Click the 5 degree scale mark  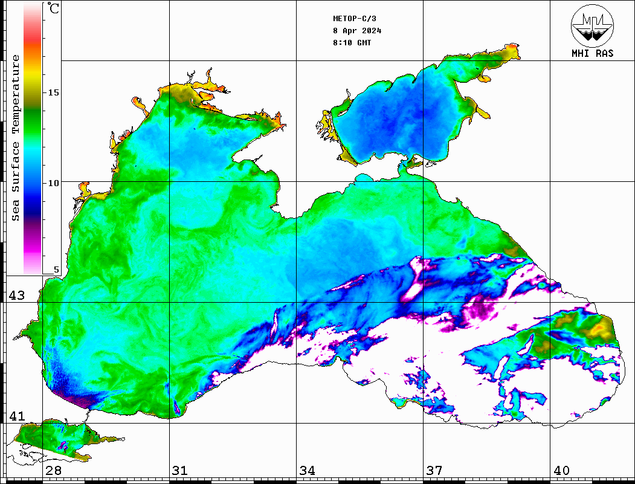tap(56, 269)
